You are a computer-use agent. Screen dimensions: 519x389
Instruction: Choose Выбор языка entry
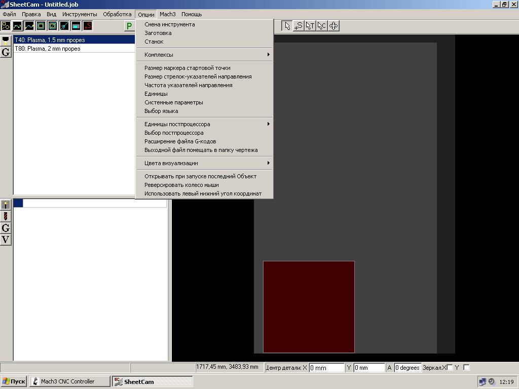coord(205,111)
